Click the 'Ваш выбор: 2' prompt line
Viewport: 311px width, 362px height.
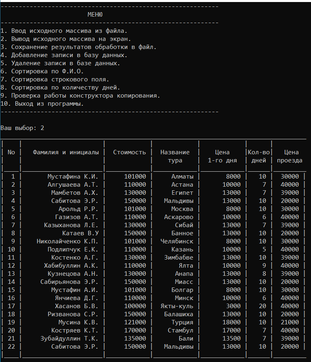click(22, 128)
